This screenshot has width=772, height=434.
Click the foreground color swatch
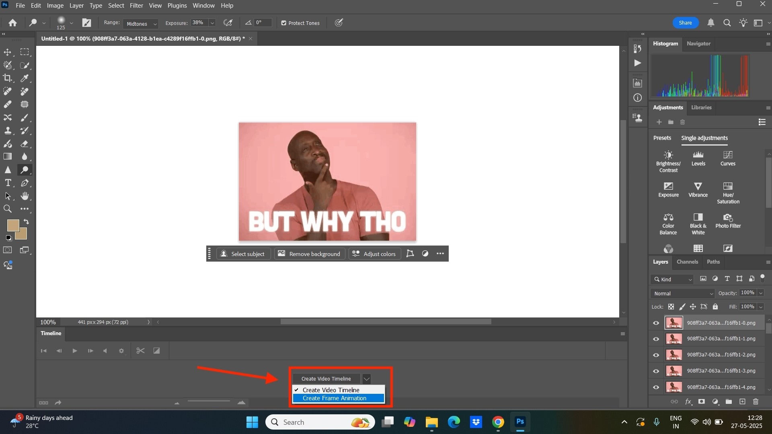(x=12, y=225)
